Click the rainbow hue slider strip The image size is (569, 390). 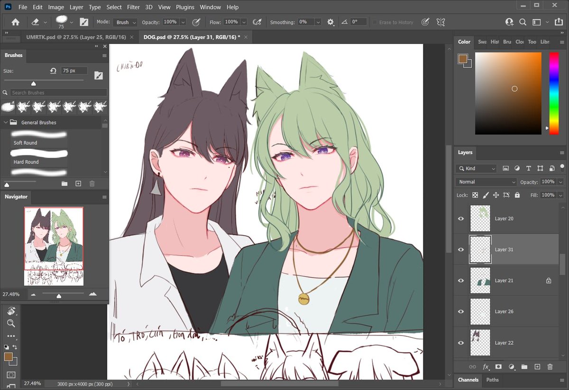554,93
